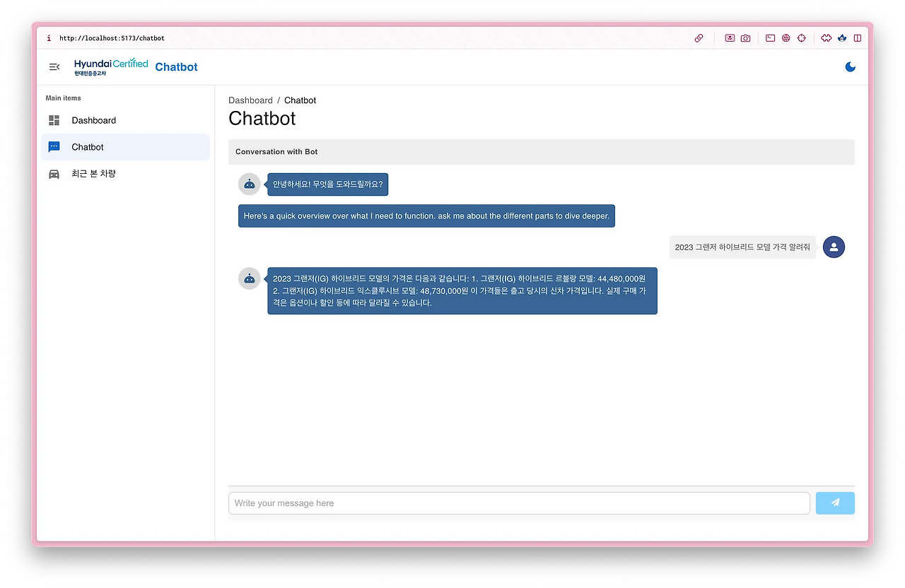
Task: Open the Dashboard entry under Main items
Action: click(93, 120)
